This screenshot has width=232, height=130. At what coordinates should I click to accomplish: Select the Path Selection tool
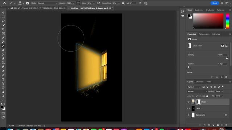[3, 83]
